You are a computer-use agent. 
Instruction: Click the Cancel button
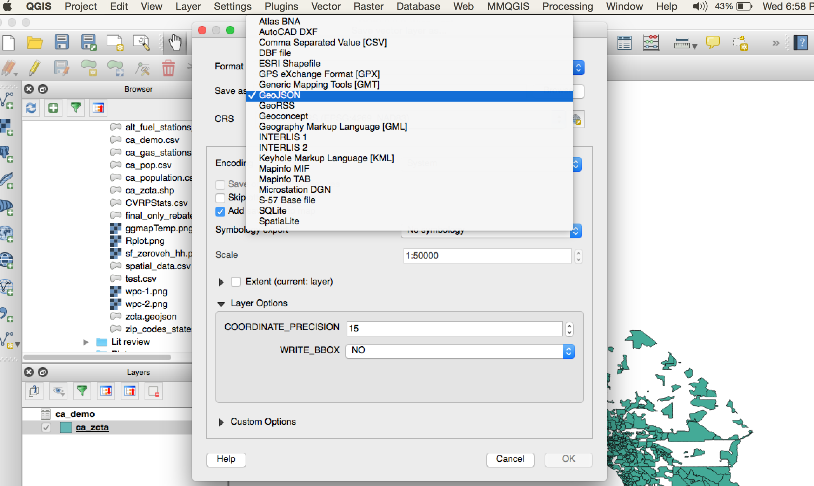pos(510,459)
